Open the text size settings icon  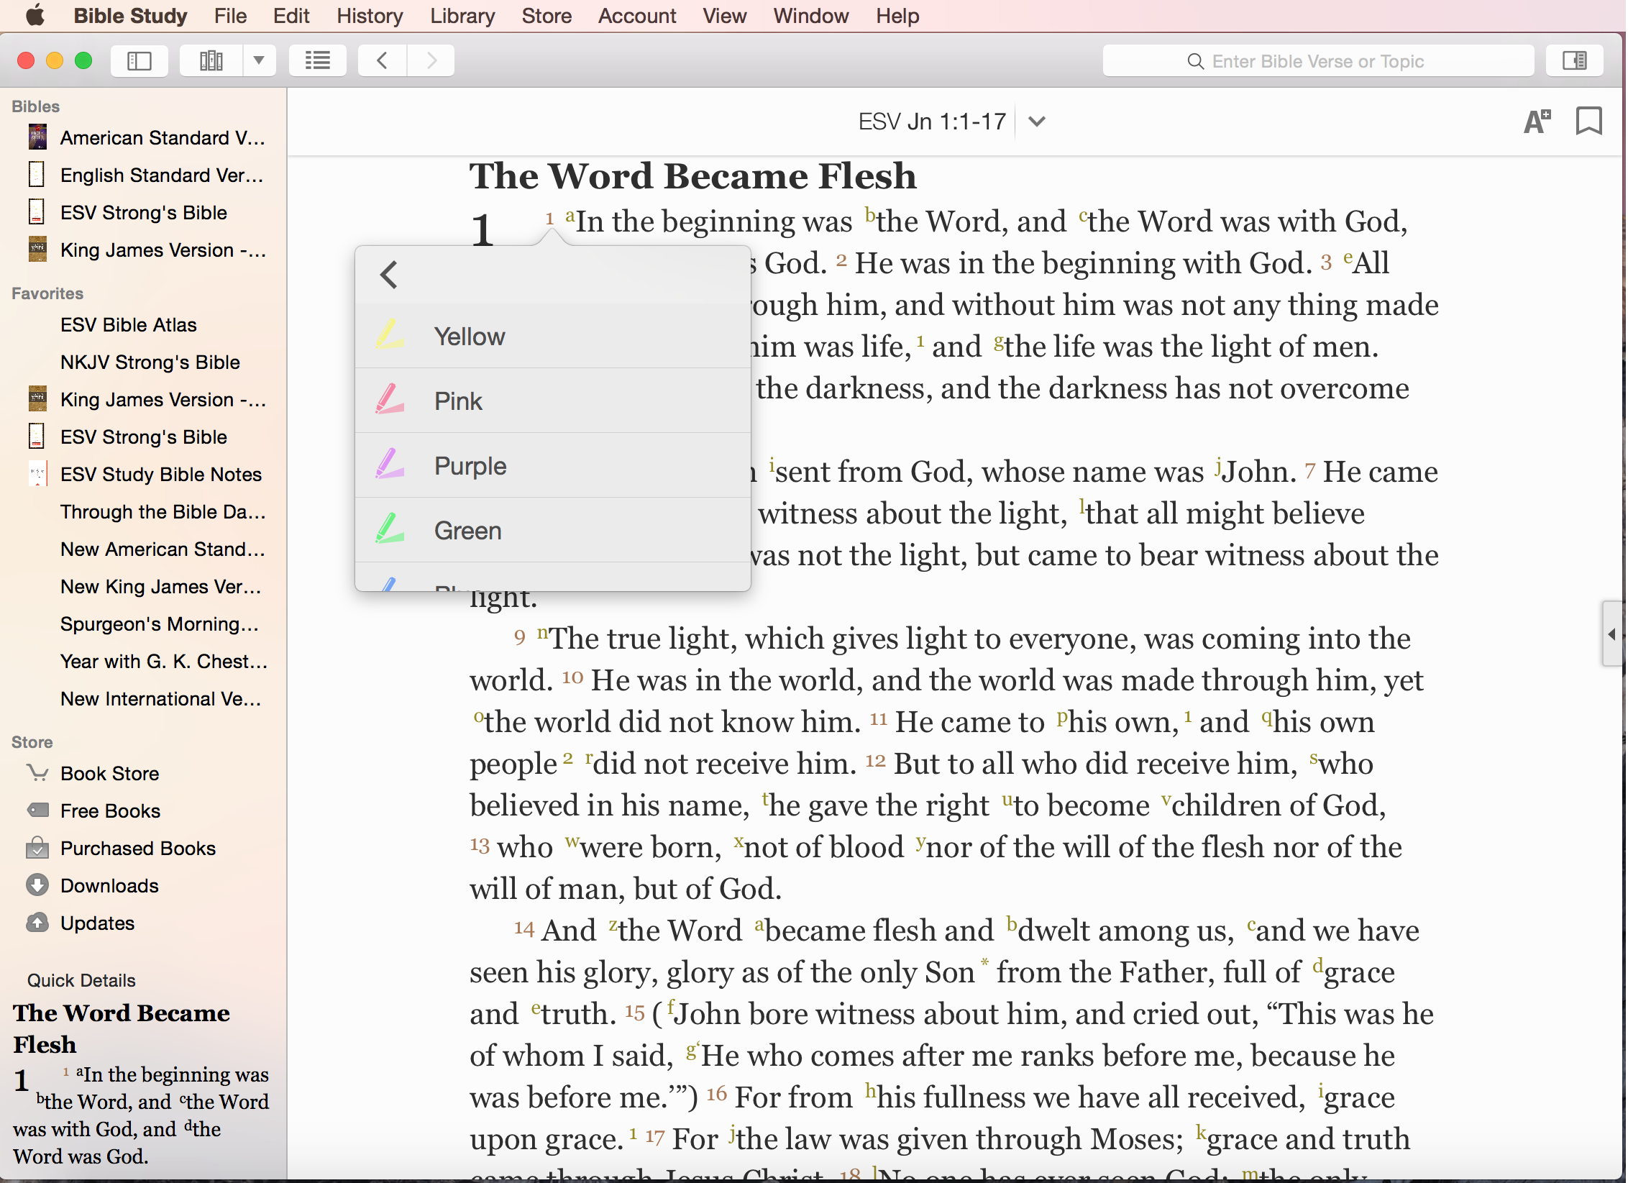(1537, 122)
